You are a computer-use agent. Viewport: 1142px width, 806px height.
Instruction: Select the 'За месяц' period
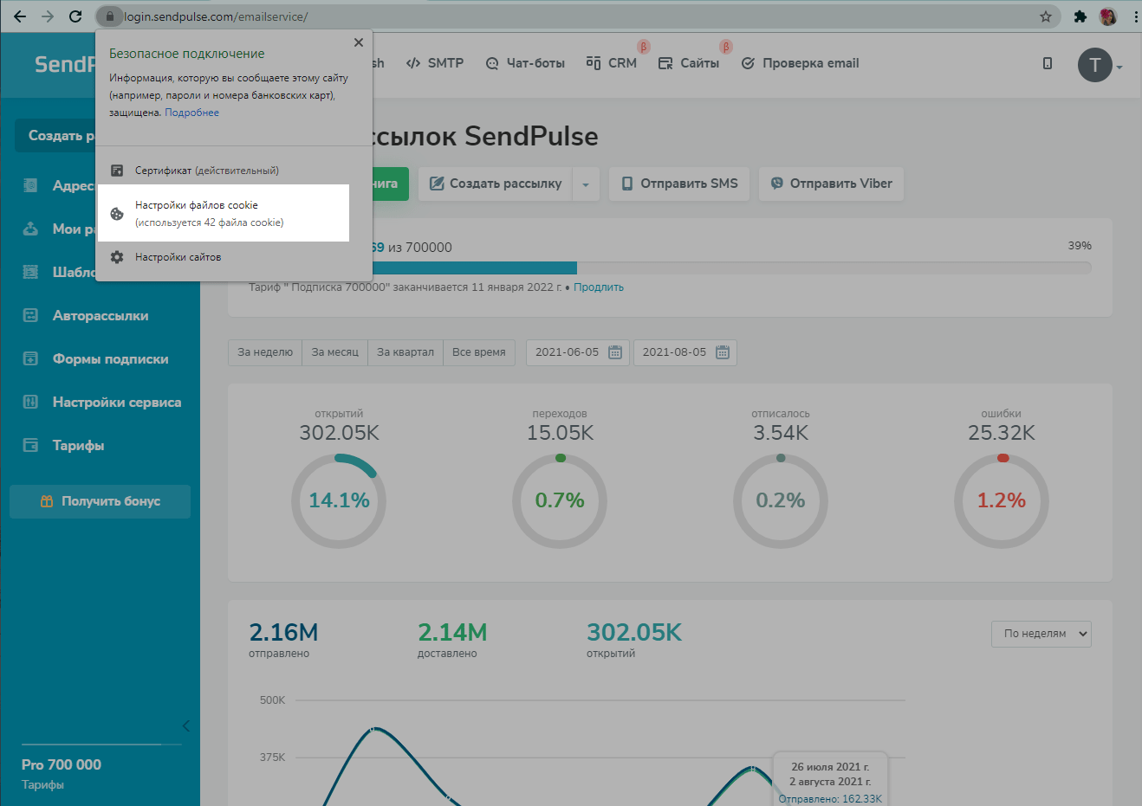(x=334, y=352)
